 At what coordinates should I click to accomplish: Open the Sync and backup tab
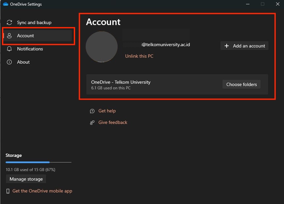(34, 22)
